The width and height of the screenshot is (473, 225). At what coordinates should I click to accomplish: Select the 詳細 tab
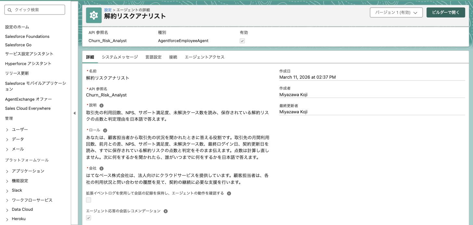point(90,57)
